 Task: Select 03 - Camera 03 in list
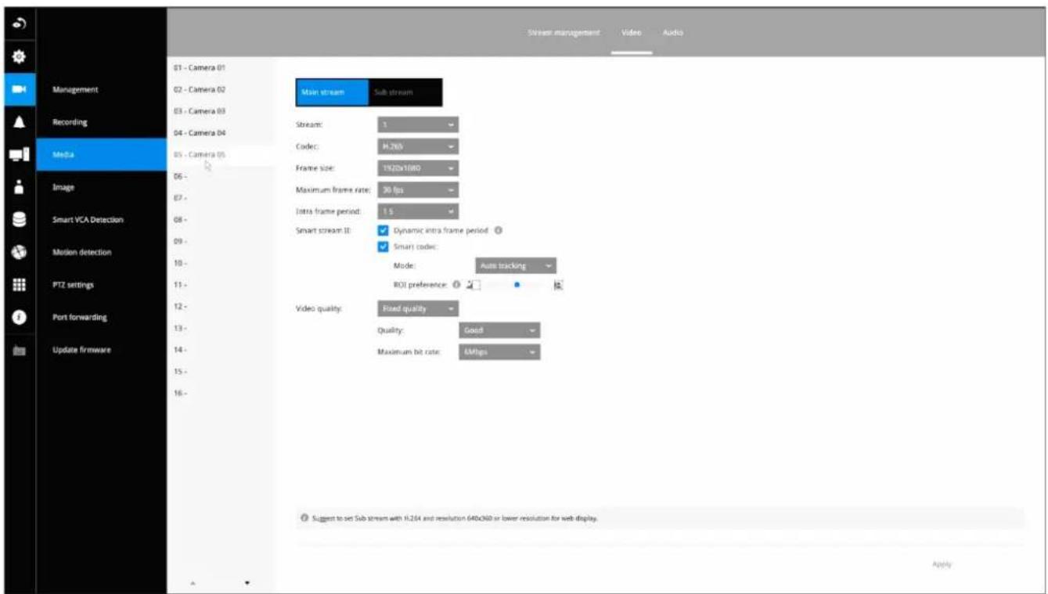(x=221, y=112)
